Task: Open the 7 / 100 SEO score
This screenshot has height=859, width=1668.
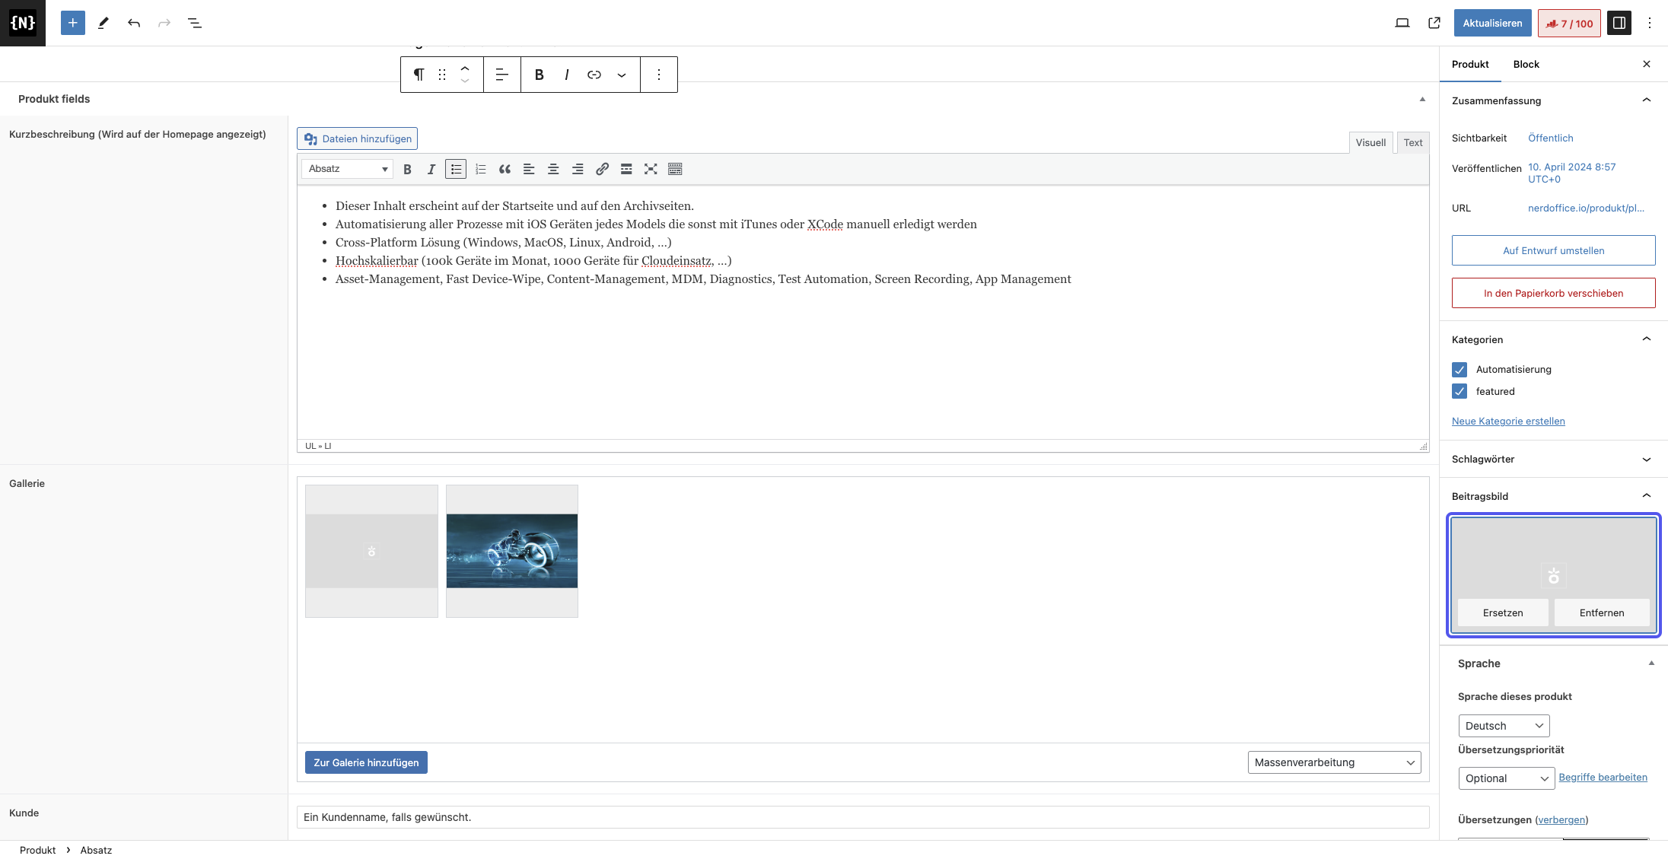Action: 1569,23
